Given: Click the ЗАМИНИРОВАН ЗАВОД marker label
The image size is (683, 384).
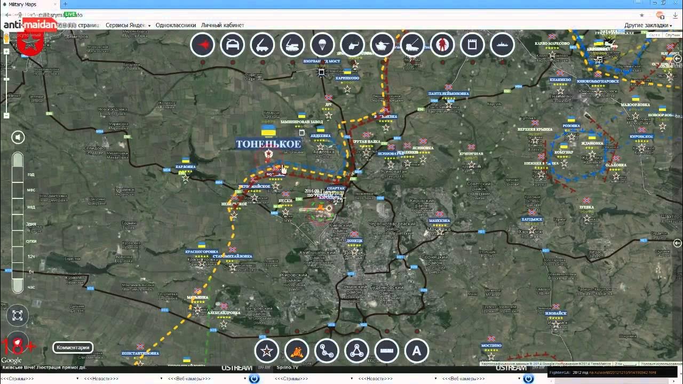Looking at the screenshot, I should (301, 122).
